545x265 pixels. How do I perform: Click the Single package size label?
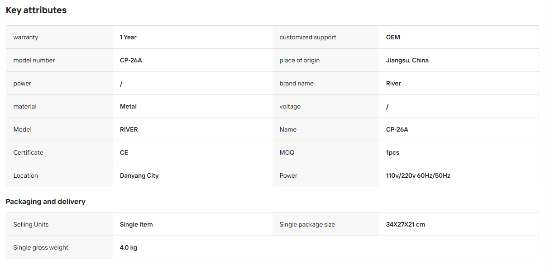(x=307, y=224)
